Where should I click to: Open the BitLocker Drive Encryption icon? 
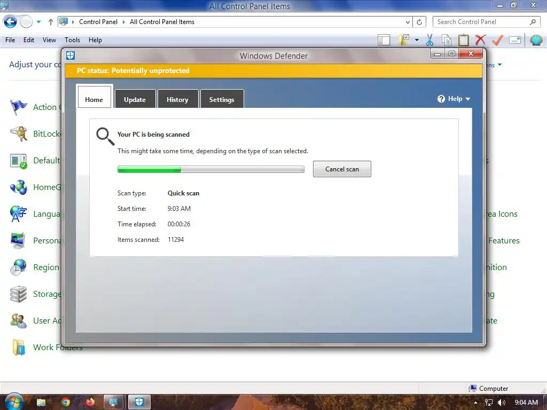coord(19,134)
